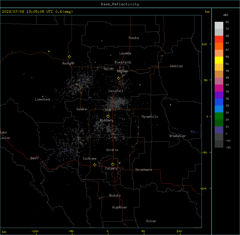
Task: Click the 50 tick on the bottom axis
Action: tap(143, 231)
